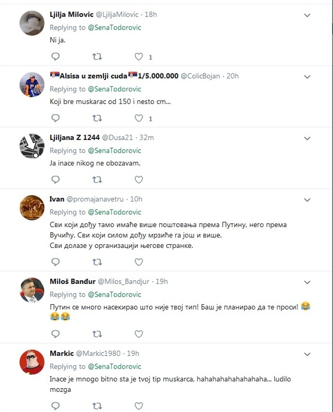Retweet Ljilja Milovic's "Ni ja." tweet
Image resolution: width=333 pixels, height=412 pixels.
(x=97, y=57)
